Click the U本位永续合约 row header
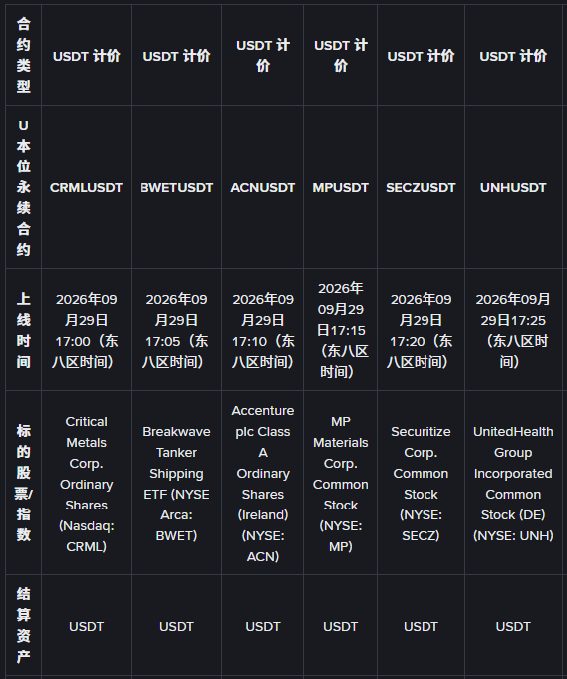Image resolution: width=567 pixels, height=679 pixels. (x=23, y=187)
